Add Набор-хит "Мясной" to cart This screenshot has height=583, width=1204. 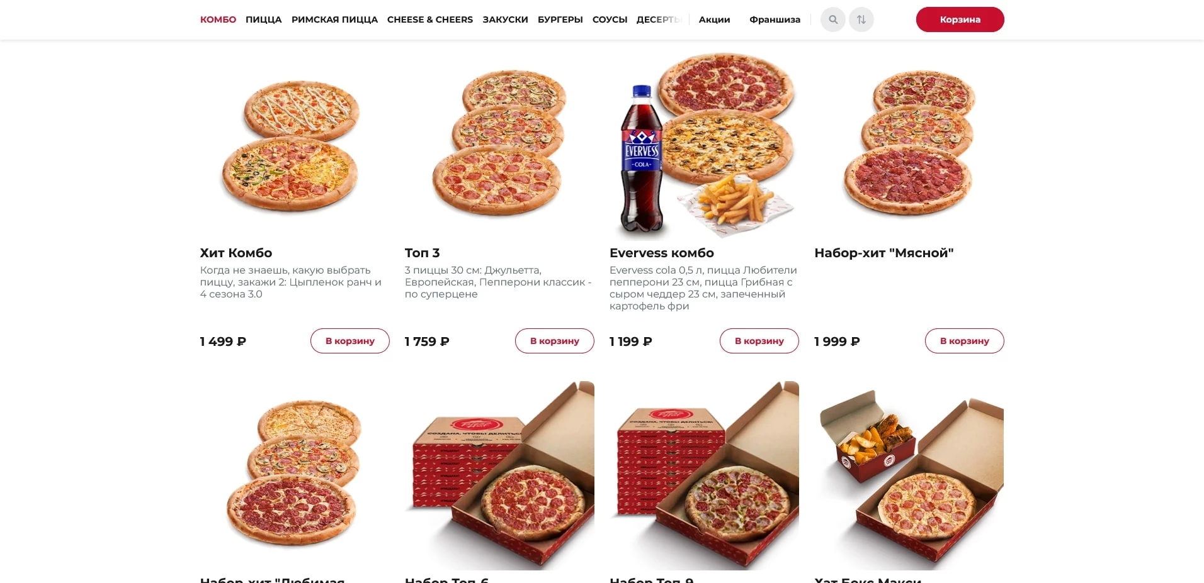click(x=964, y=341)
